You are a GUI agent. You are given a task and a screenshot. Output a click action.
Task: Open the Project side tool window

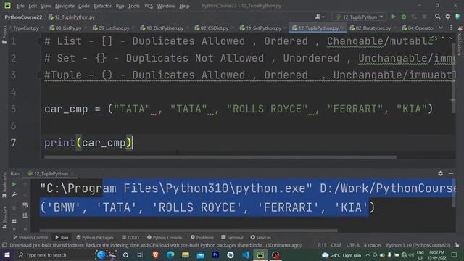[x=4, y=34]
